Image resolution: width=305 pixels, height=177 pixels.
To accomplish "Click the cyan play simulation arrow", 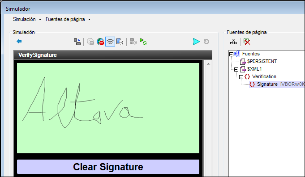I will tap(196, 42).
